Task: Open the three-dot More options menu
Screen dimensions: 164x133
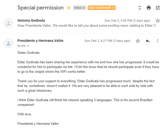Action: click(158, 41)
